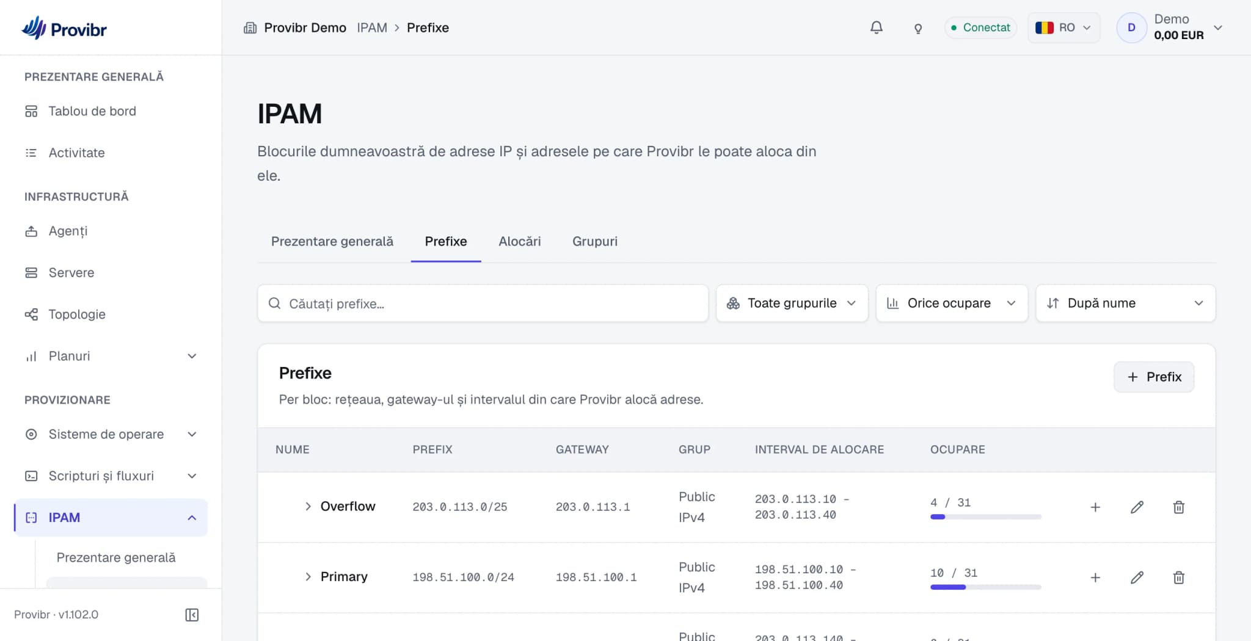The image size is (1251, 641).
Task: Click gateway value 203.0.113.1
Action: [x=593, y=507]
